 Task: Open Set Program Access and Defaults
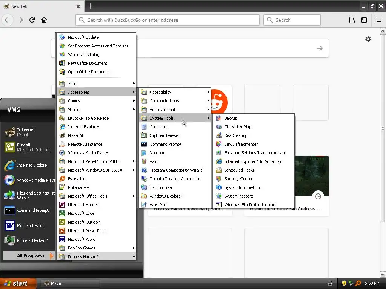pyautogui.click(x=96, y=46)
